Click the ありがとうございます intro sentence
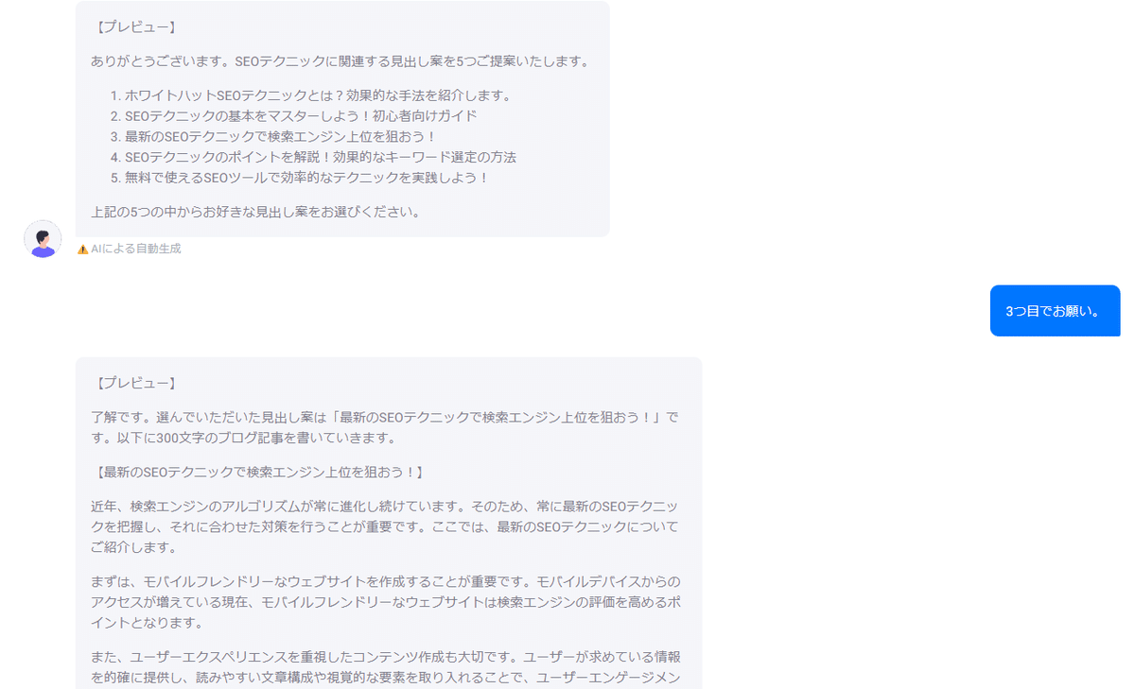Screen dimensions: 1135x689 pos(340,62)
